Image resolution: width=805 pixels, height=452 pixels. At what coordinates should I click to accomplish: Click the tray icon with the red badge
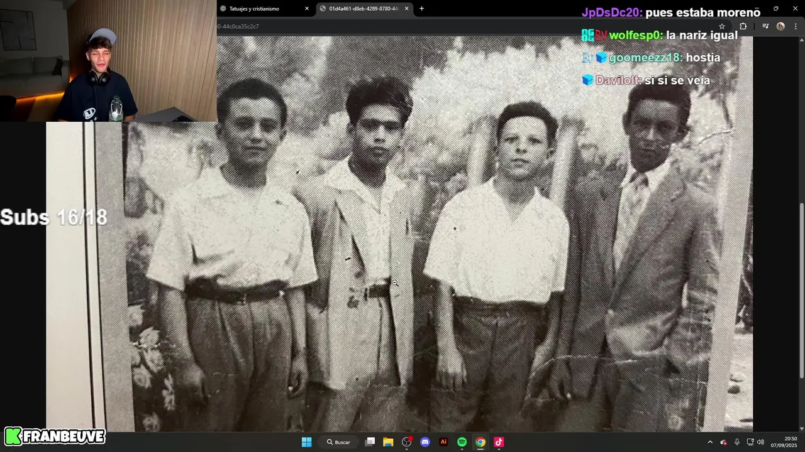tap(723, 442)
